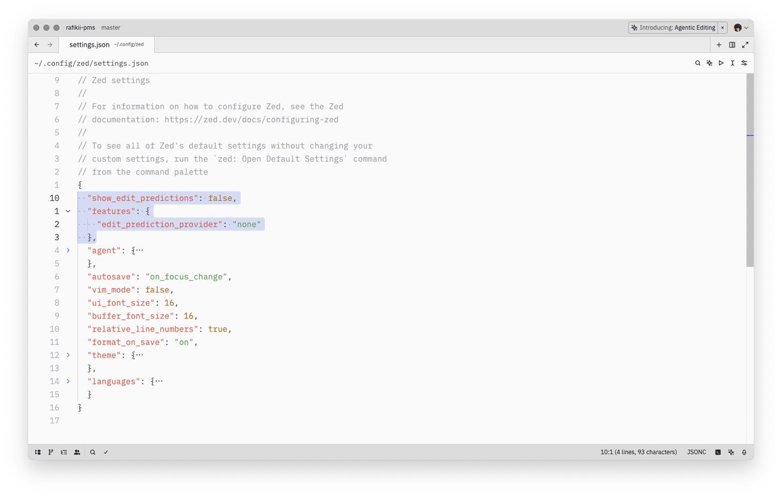Click on "edit_prediction_provider" key

160,224
